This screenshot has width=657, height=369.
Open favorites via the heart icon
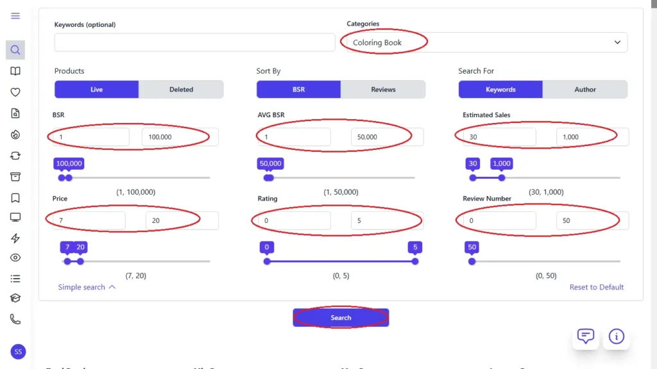tap(15, 92)
